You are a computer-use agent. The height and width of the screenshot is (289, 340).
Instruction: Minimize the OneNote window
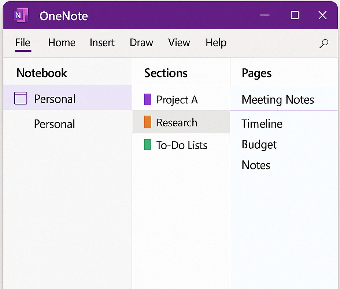tap(265, 15)
